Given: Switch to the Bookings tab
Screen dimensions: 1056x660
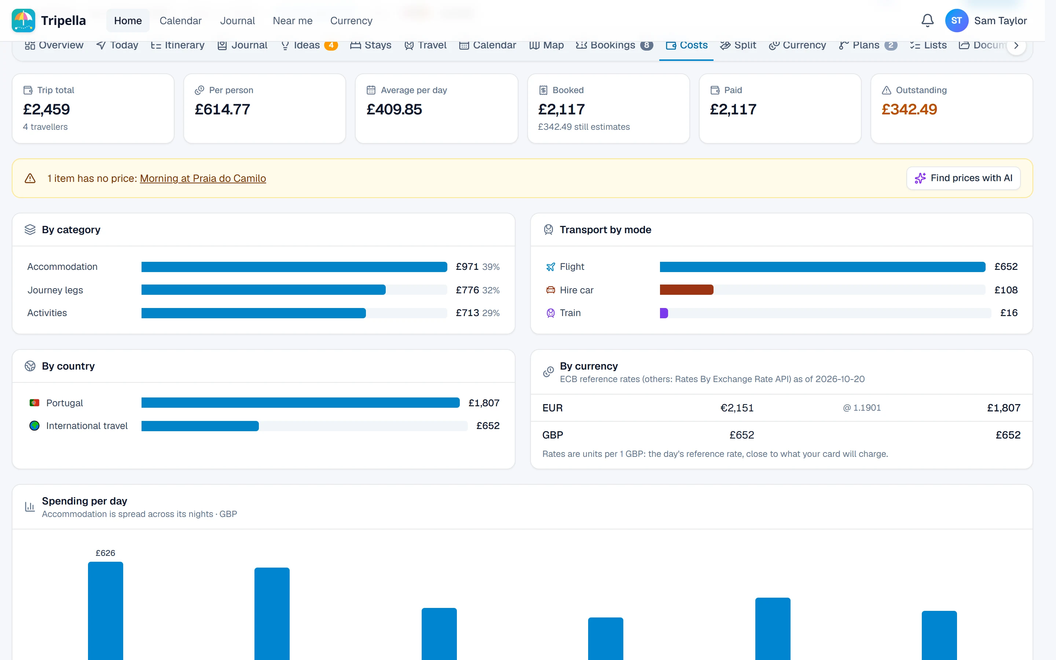Looking at the screenshot, I should [614, 45].
